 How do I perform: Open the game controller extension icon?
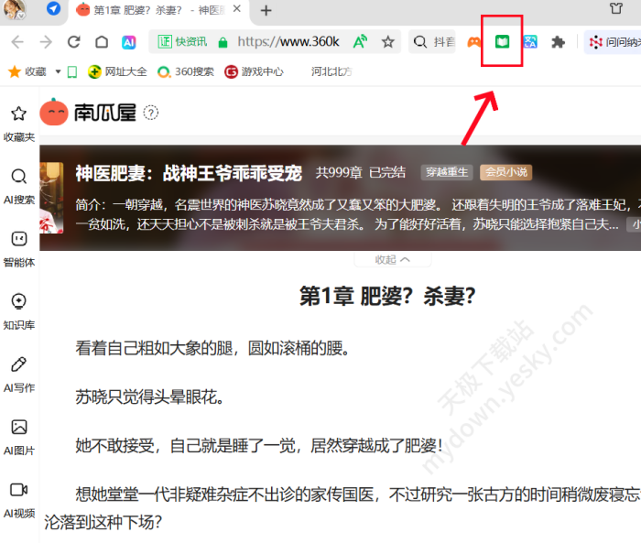[x=474, y=42]
